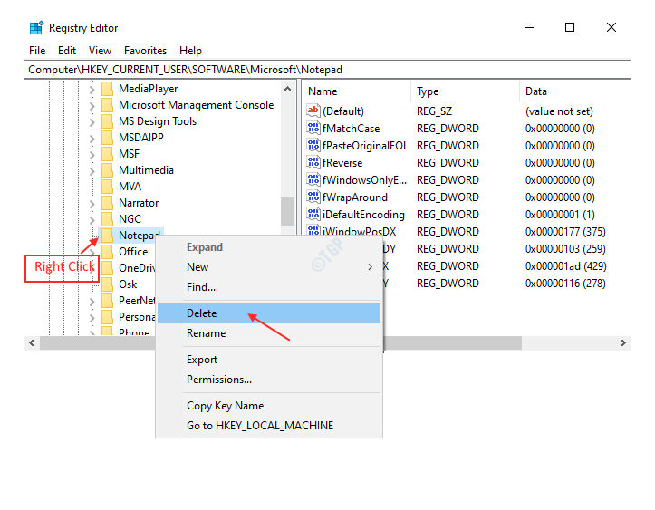
Task: Click the fWrapAround DWORD icon
Action: (313, 197)
